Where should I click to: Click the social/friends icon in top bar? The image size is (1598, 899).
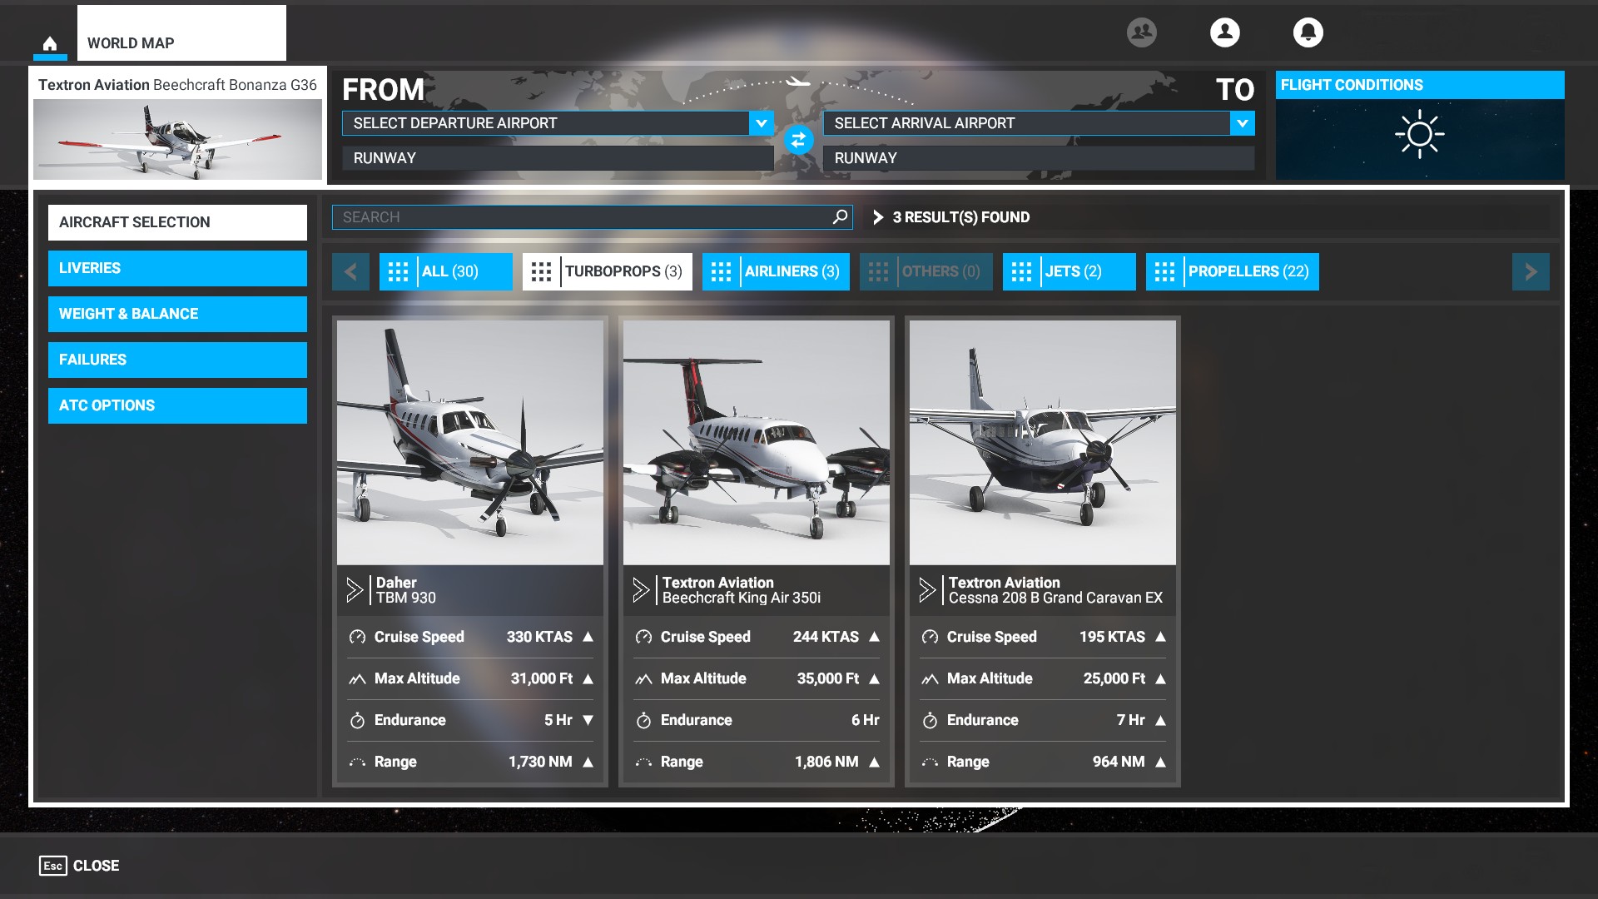tap(1141, 32)
